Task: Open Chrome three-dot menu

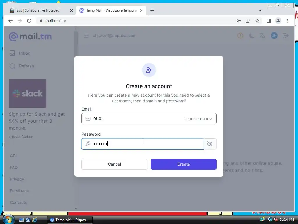Action: 288,21
